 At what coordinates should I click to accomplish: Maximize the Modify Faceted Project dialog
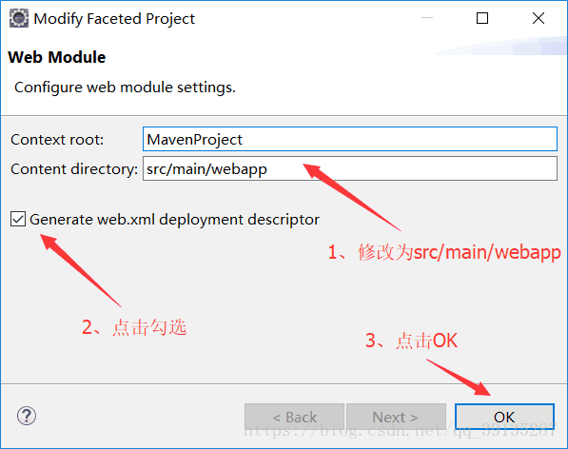pos(481,18)
